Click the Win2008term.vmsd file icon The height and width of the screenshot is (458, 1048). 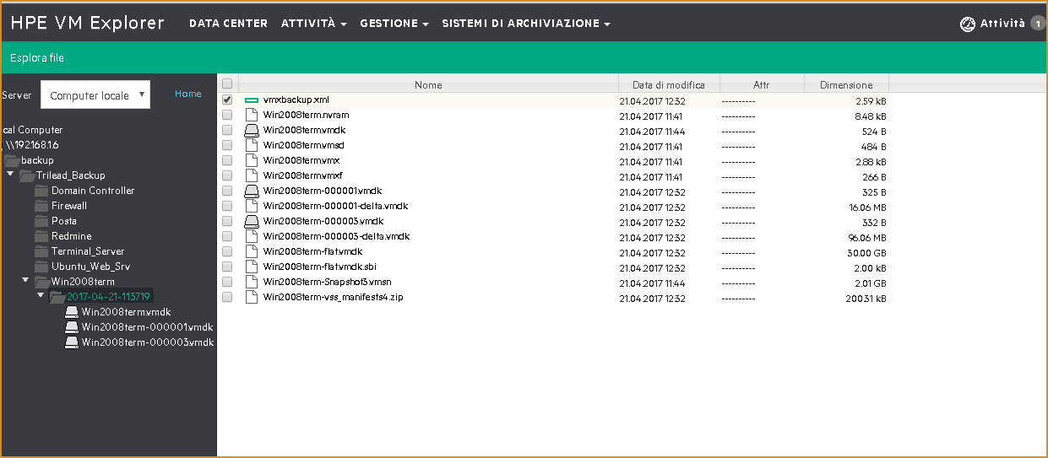click(x=251, y=145)
